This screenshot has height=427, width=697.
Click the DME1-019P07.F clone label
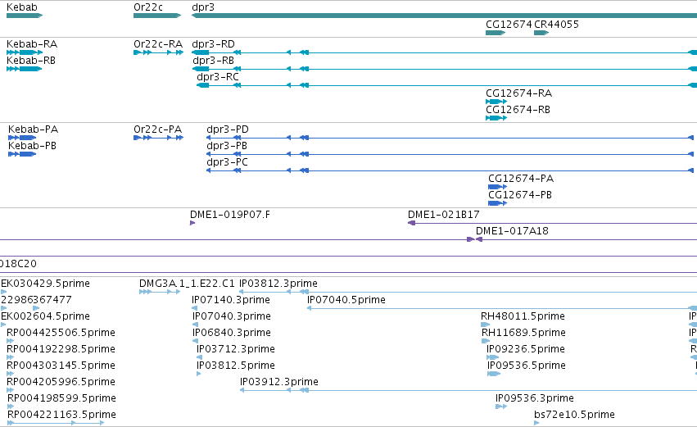click(x=230, y=215)
